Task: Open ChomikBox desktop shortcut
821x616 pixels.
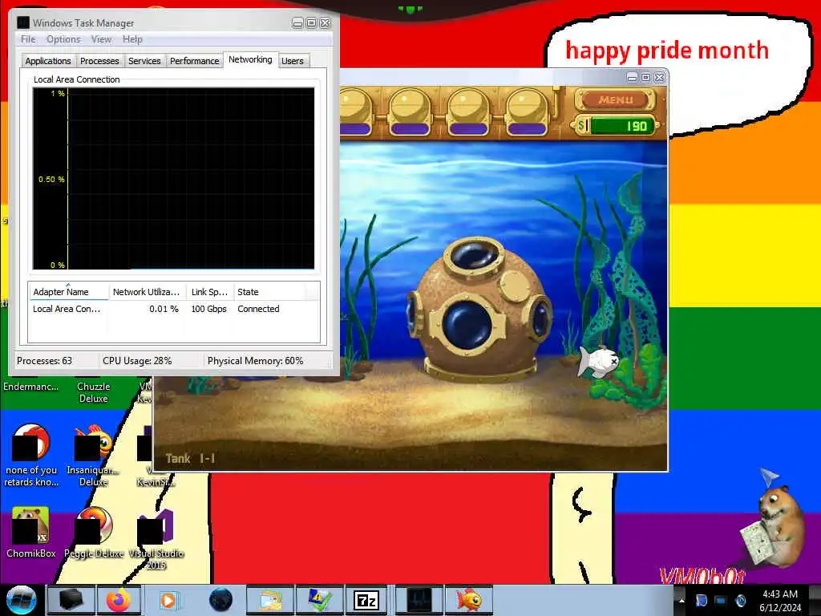Action: click(x=30, y=533)
